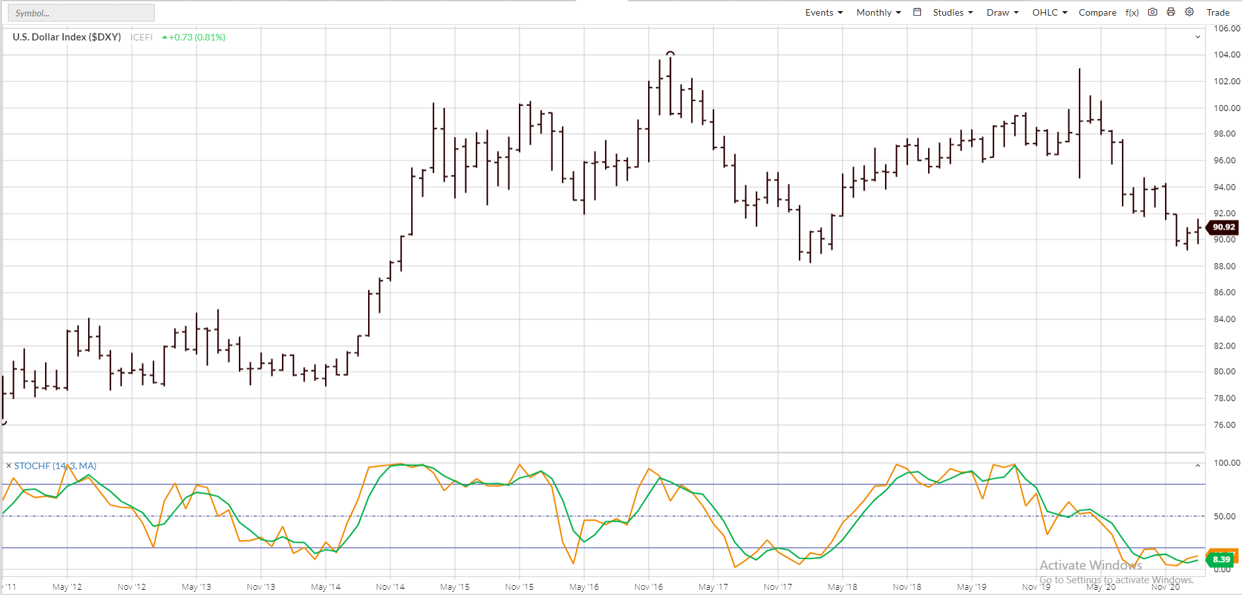Open the calendar date range icon
Image resolution: width=1242 pixels, height=595 pixels.
pyautogui.click(x=917, y=12)
